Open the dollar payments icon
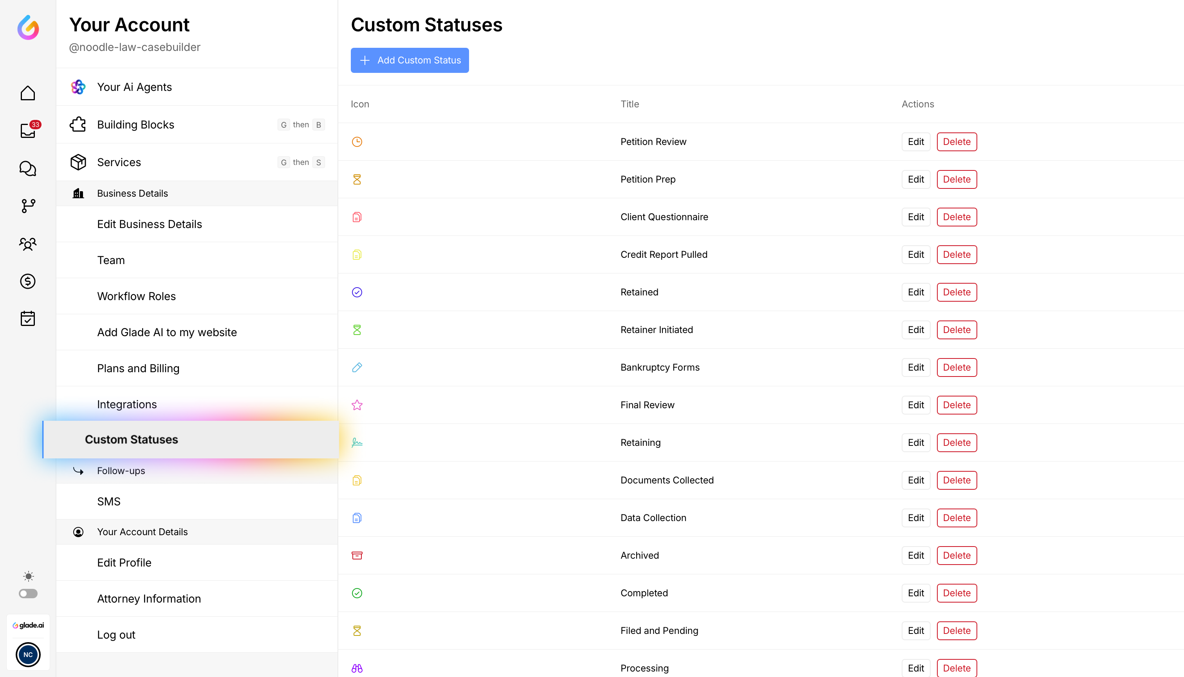Image resolution: width=1184 pixels, height=677 pixels. [x=28, y=281]
